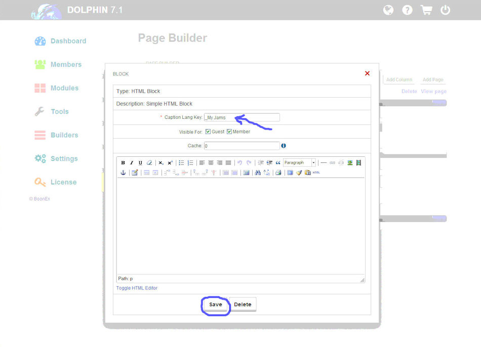Close the Block dialog with red X

(x=367, y=73)
